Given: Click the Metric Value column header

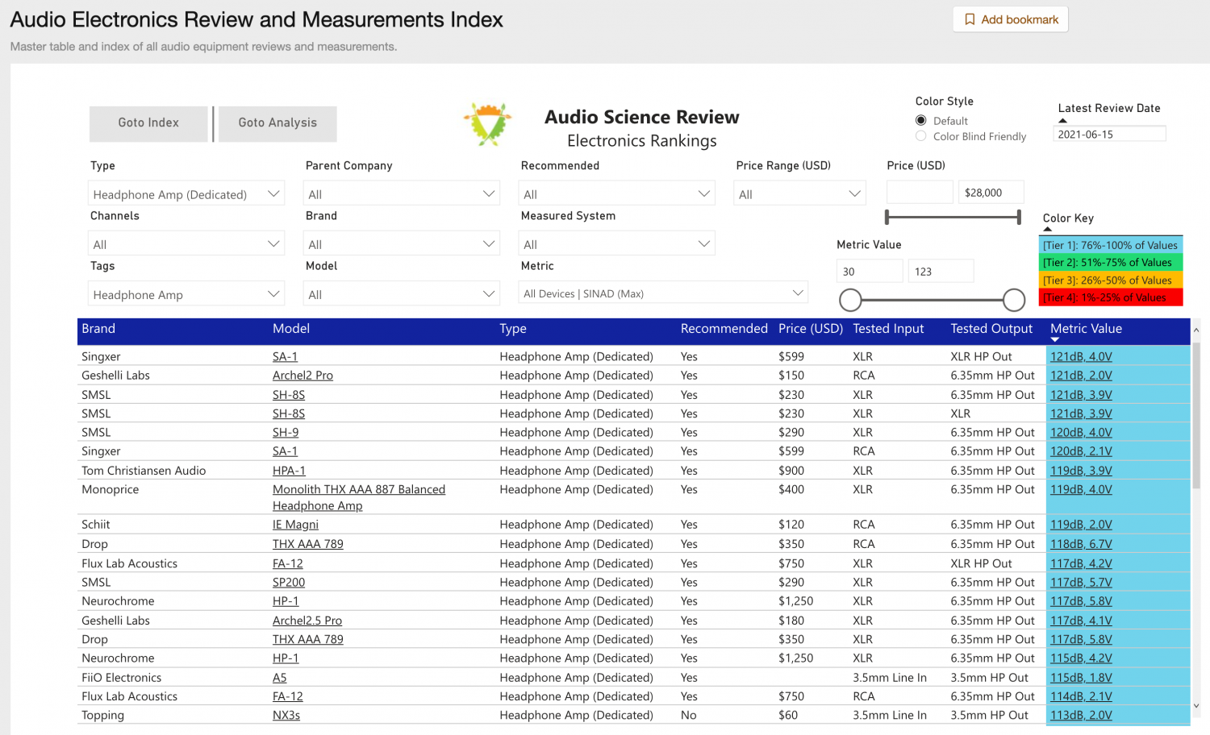Looking at the screenshot, I should [1086, 329].
